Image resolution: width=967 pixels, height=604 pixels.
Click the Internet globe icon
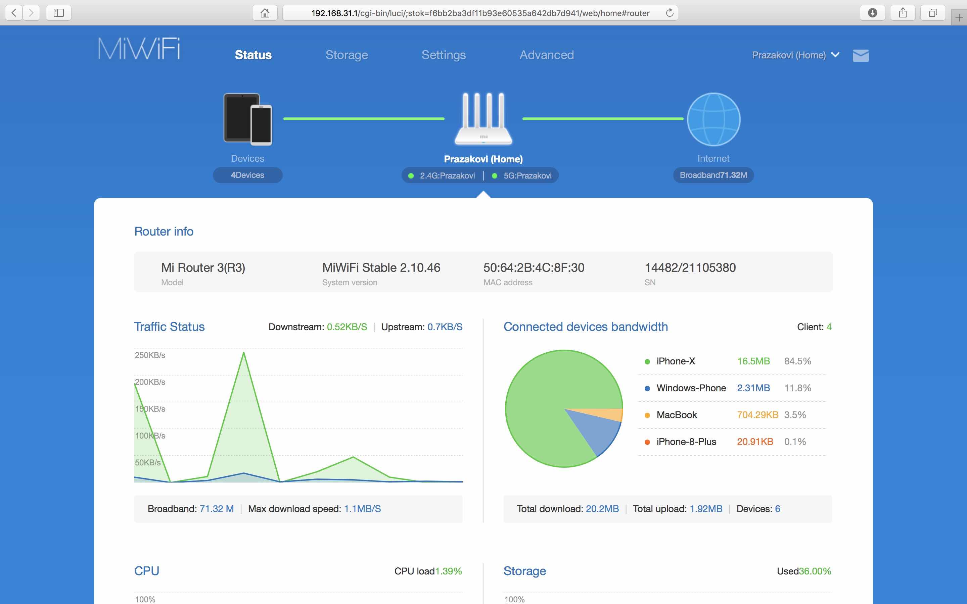[x=713, y=119]
